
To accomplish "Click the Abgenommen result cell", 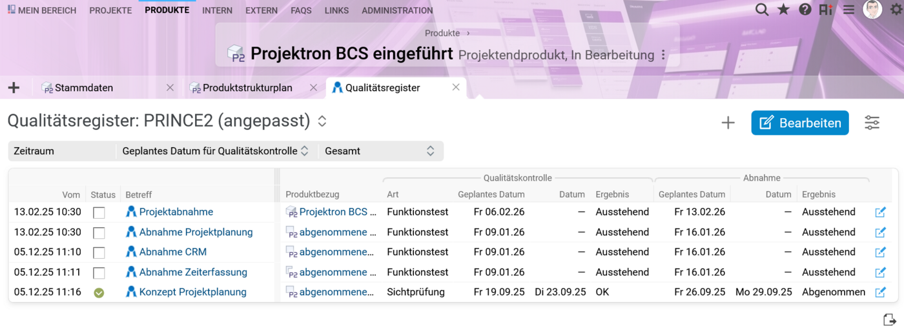I will tap(834, 292).
